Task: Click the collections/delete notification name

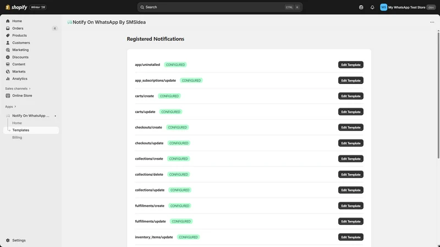Action: click(149, 175)
